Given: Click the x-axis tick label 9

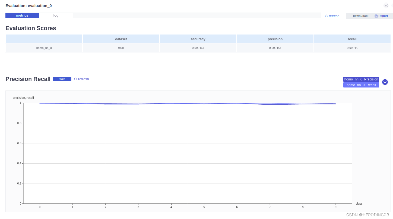Looking at the screenshot, I should (335, 207).
